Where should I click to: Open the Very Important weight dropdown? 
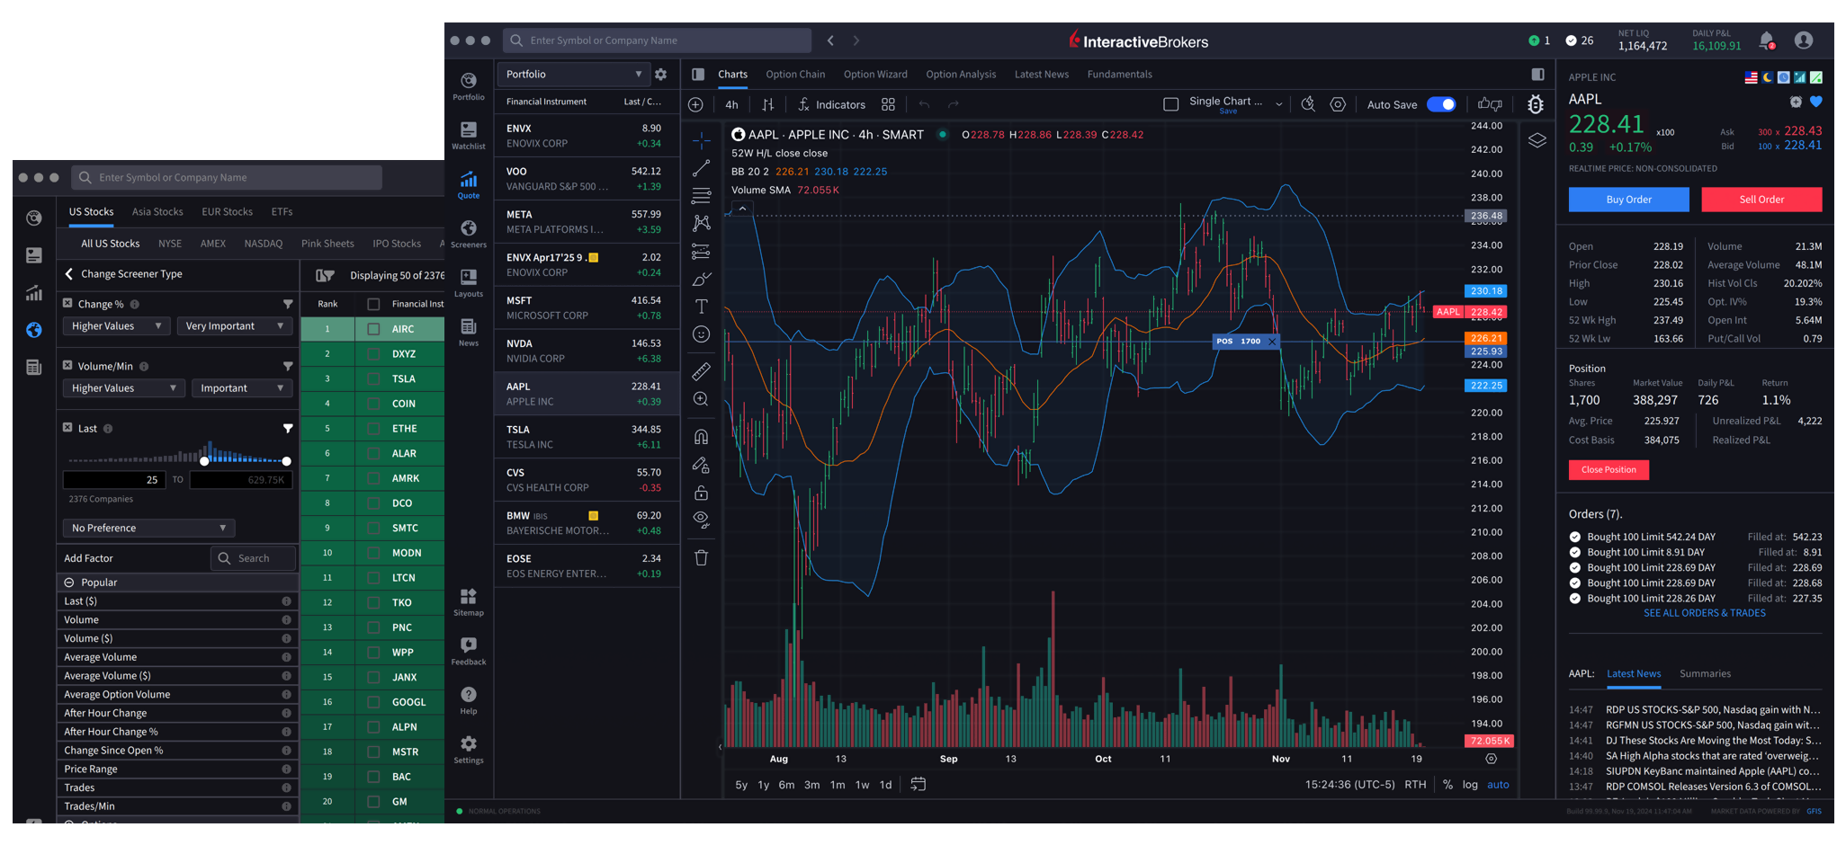coord(234,326)
